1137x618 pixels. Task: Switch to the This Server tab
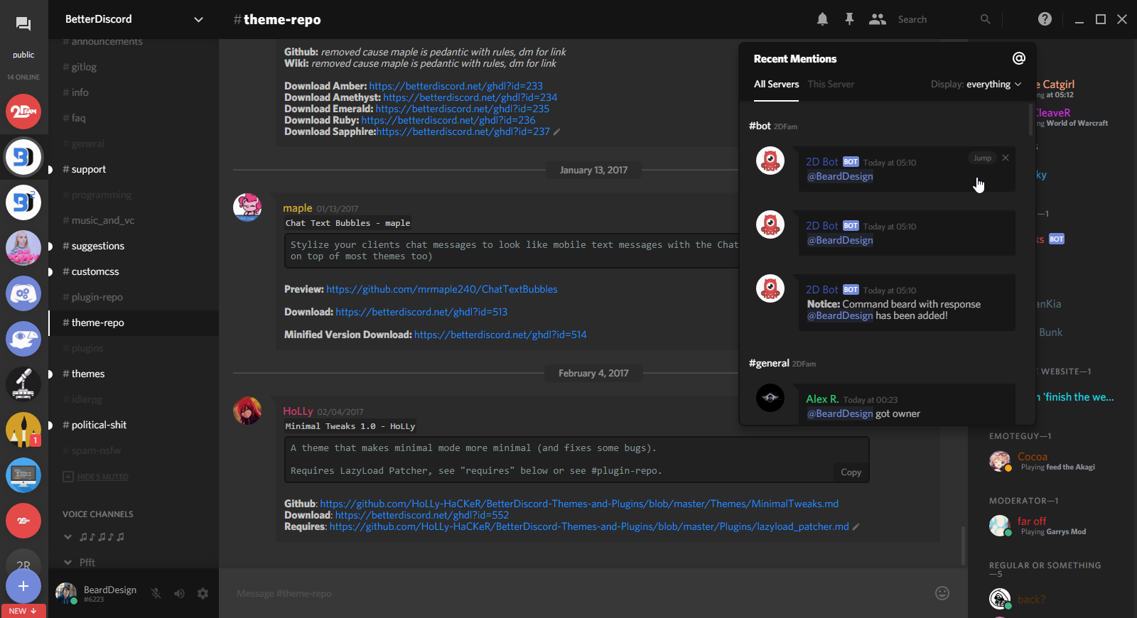831,84
